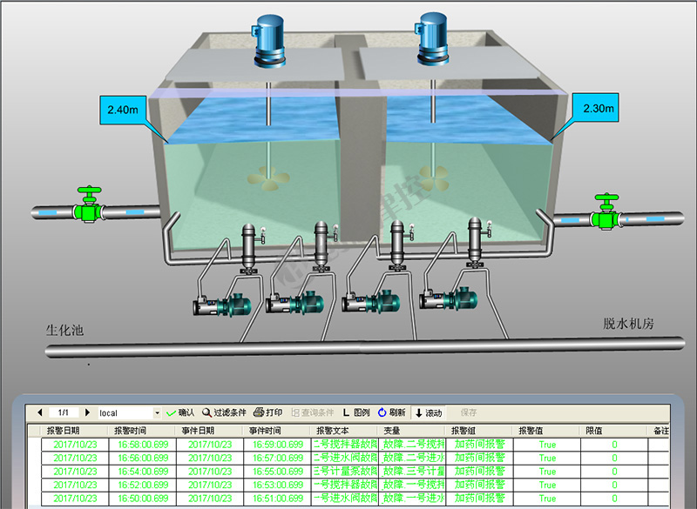Go to previous alarm page arrow
This screenshot has height=509, width=697.
coord(39,412)
